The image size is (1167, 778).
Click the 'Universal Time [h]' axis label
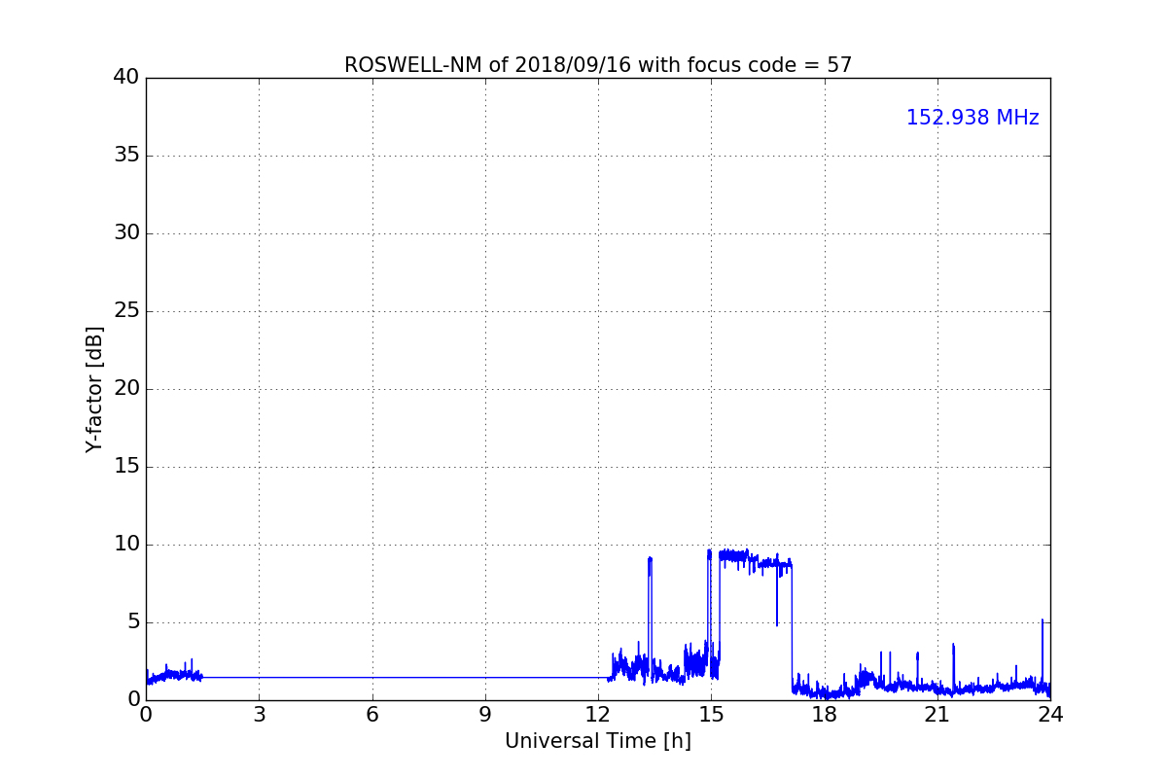point(598,741)
